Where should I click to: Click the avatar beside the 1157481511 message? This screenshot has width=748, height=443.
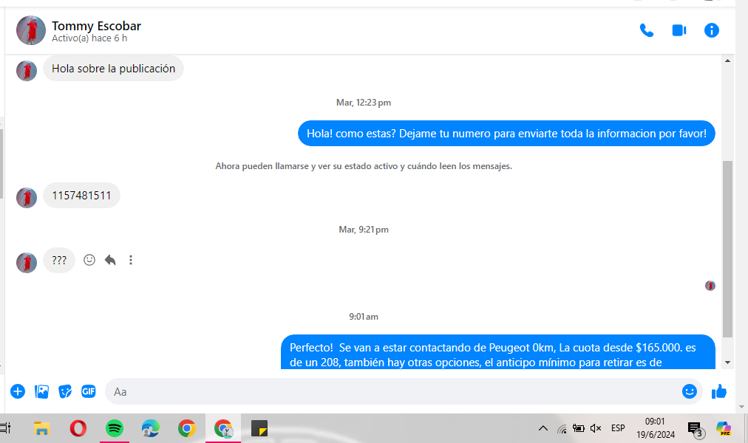coord(27,198)
